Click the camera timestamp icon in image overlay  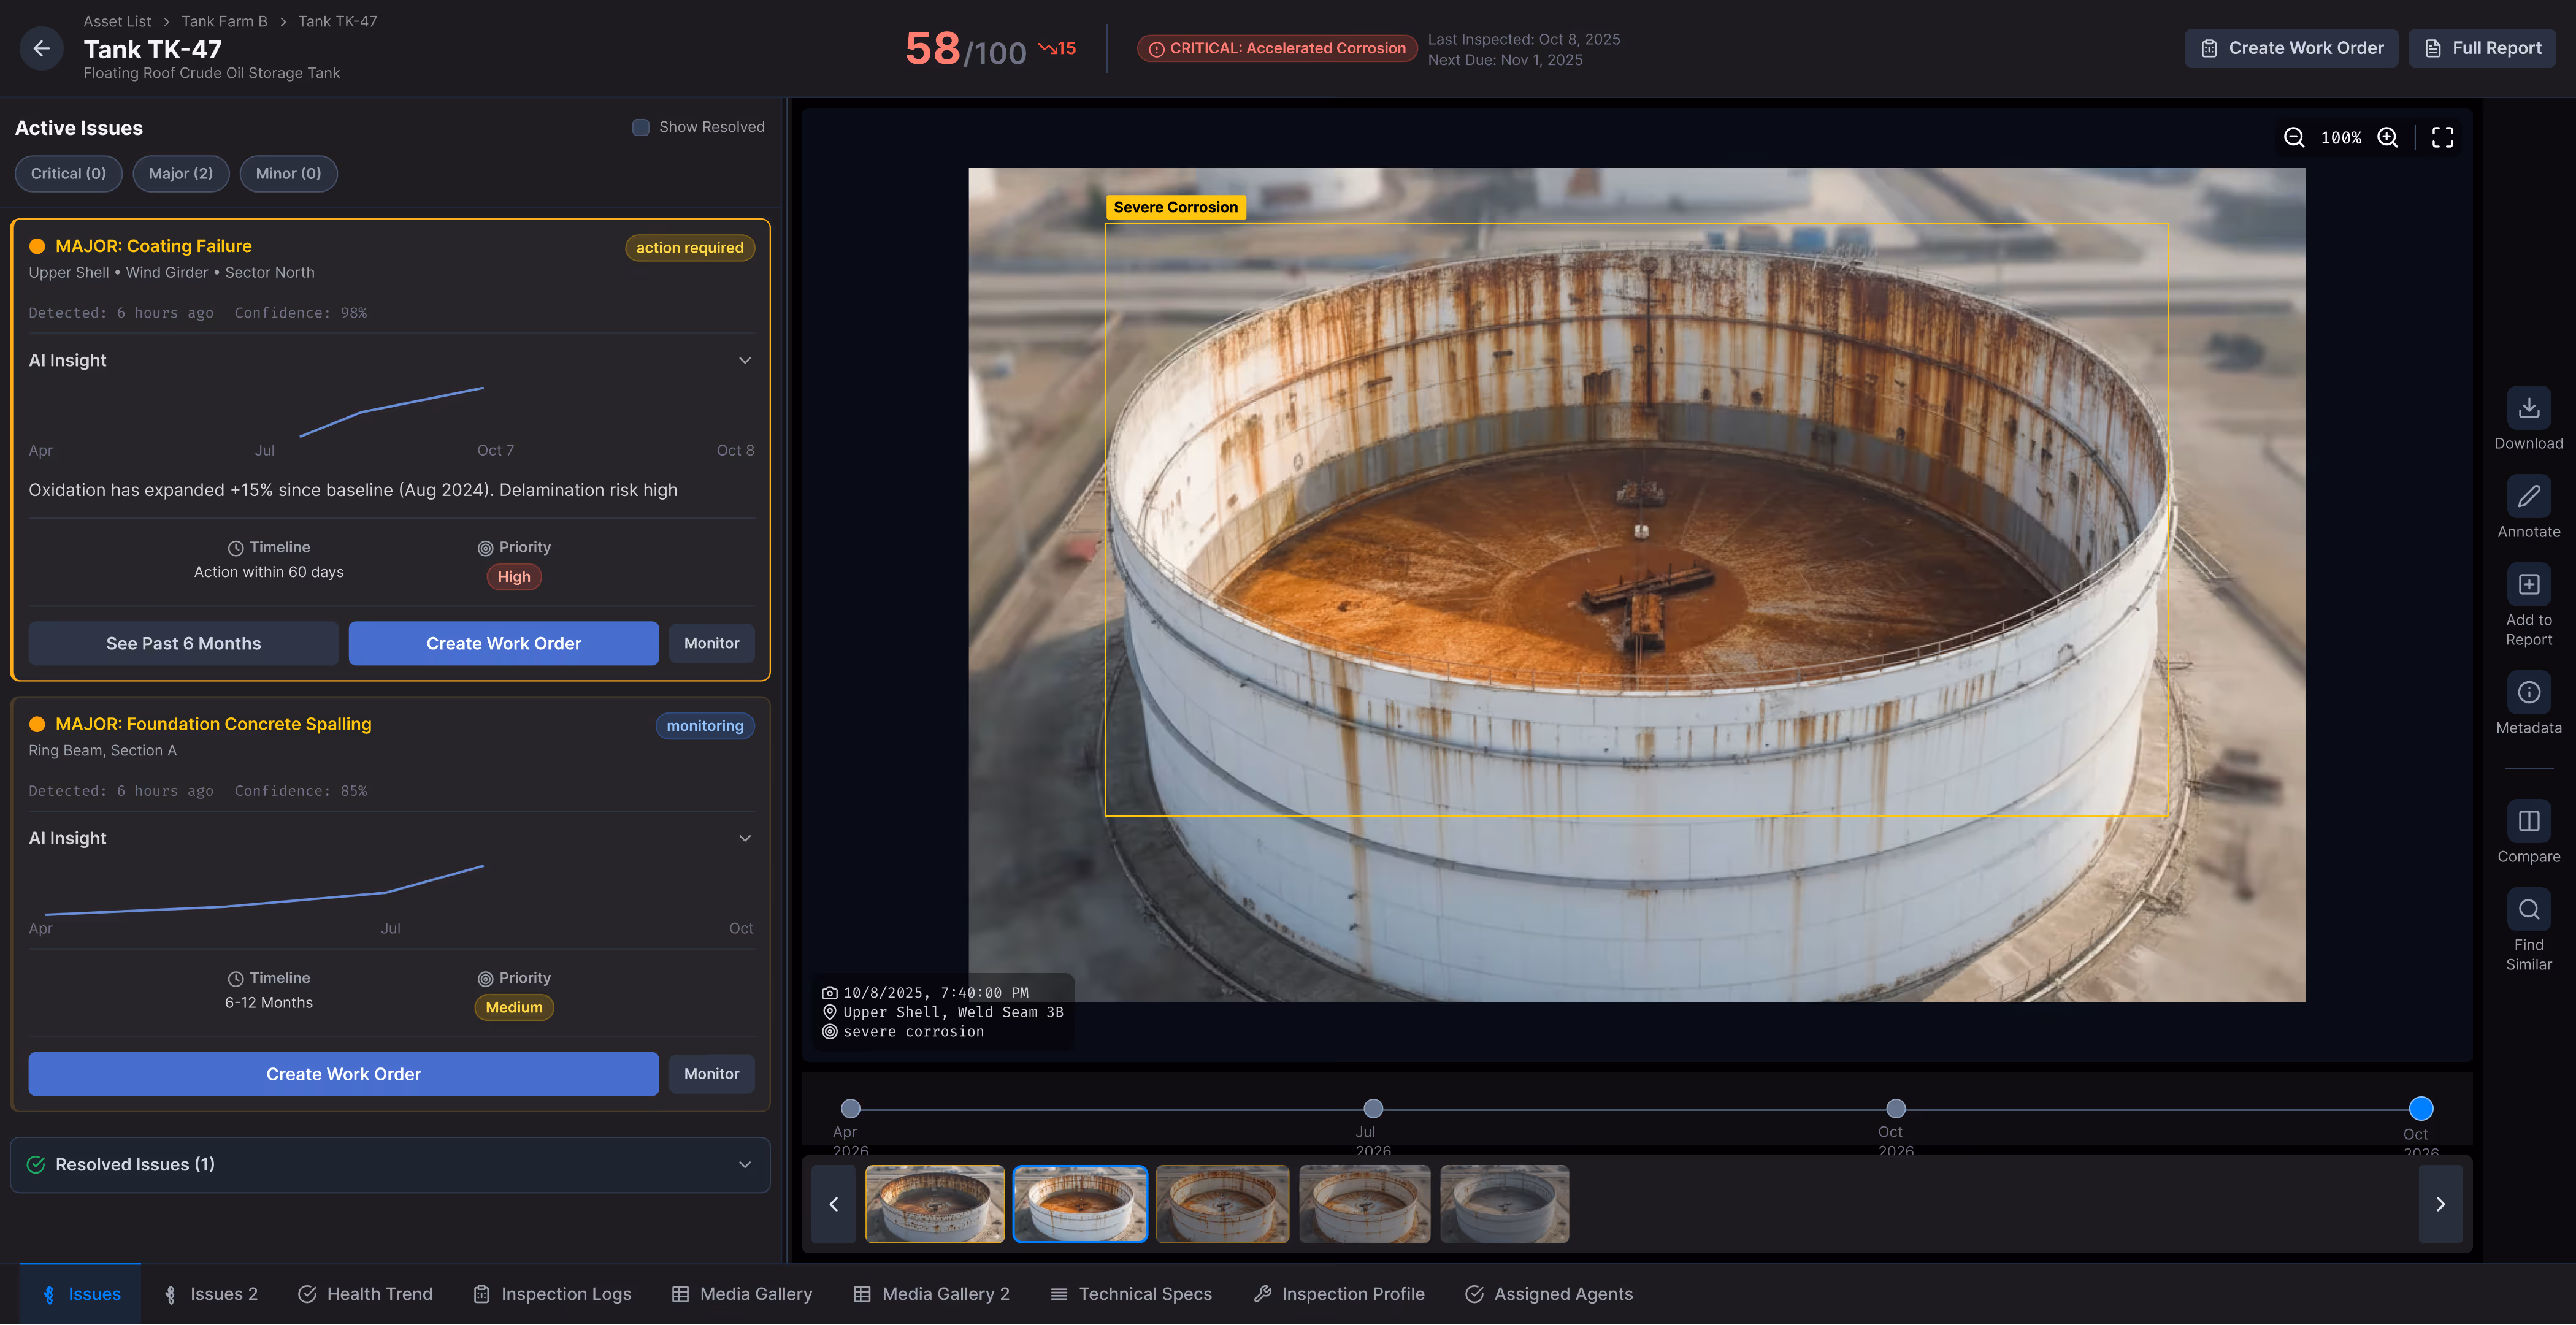(x=829, y=993)
